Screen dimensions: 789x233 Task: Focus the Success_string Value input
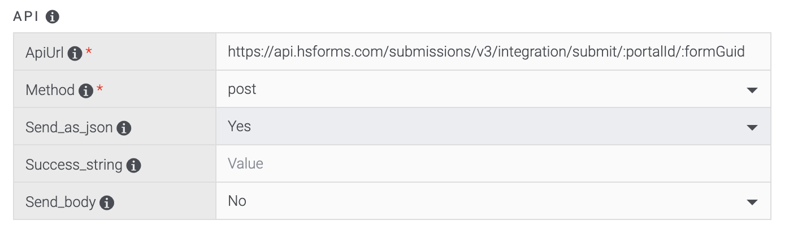(x=492, y=164)
